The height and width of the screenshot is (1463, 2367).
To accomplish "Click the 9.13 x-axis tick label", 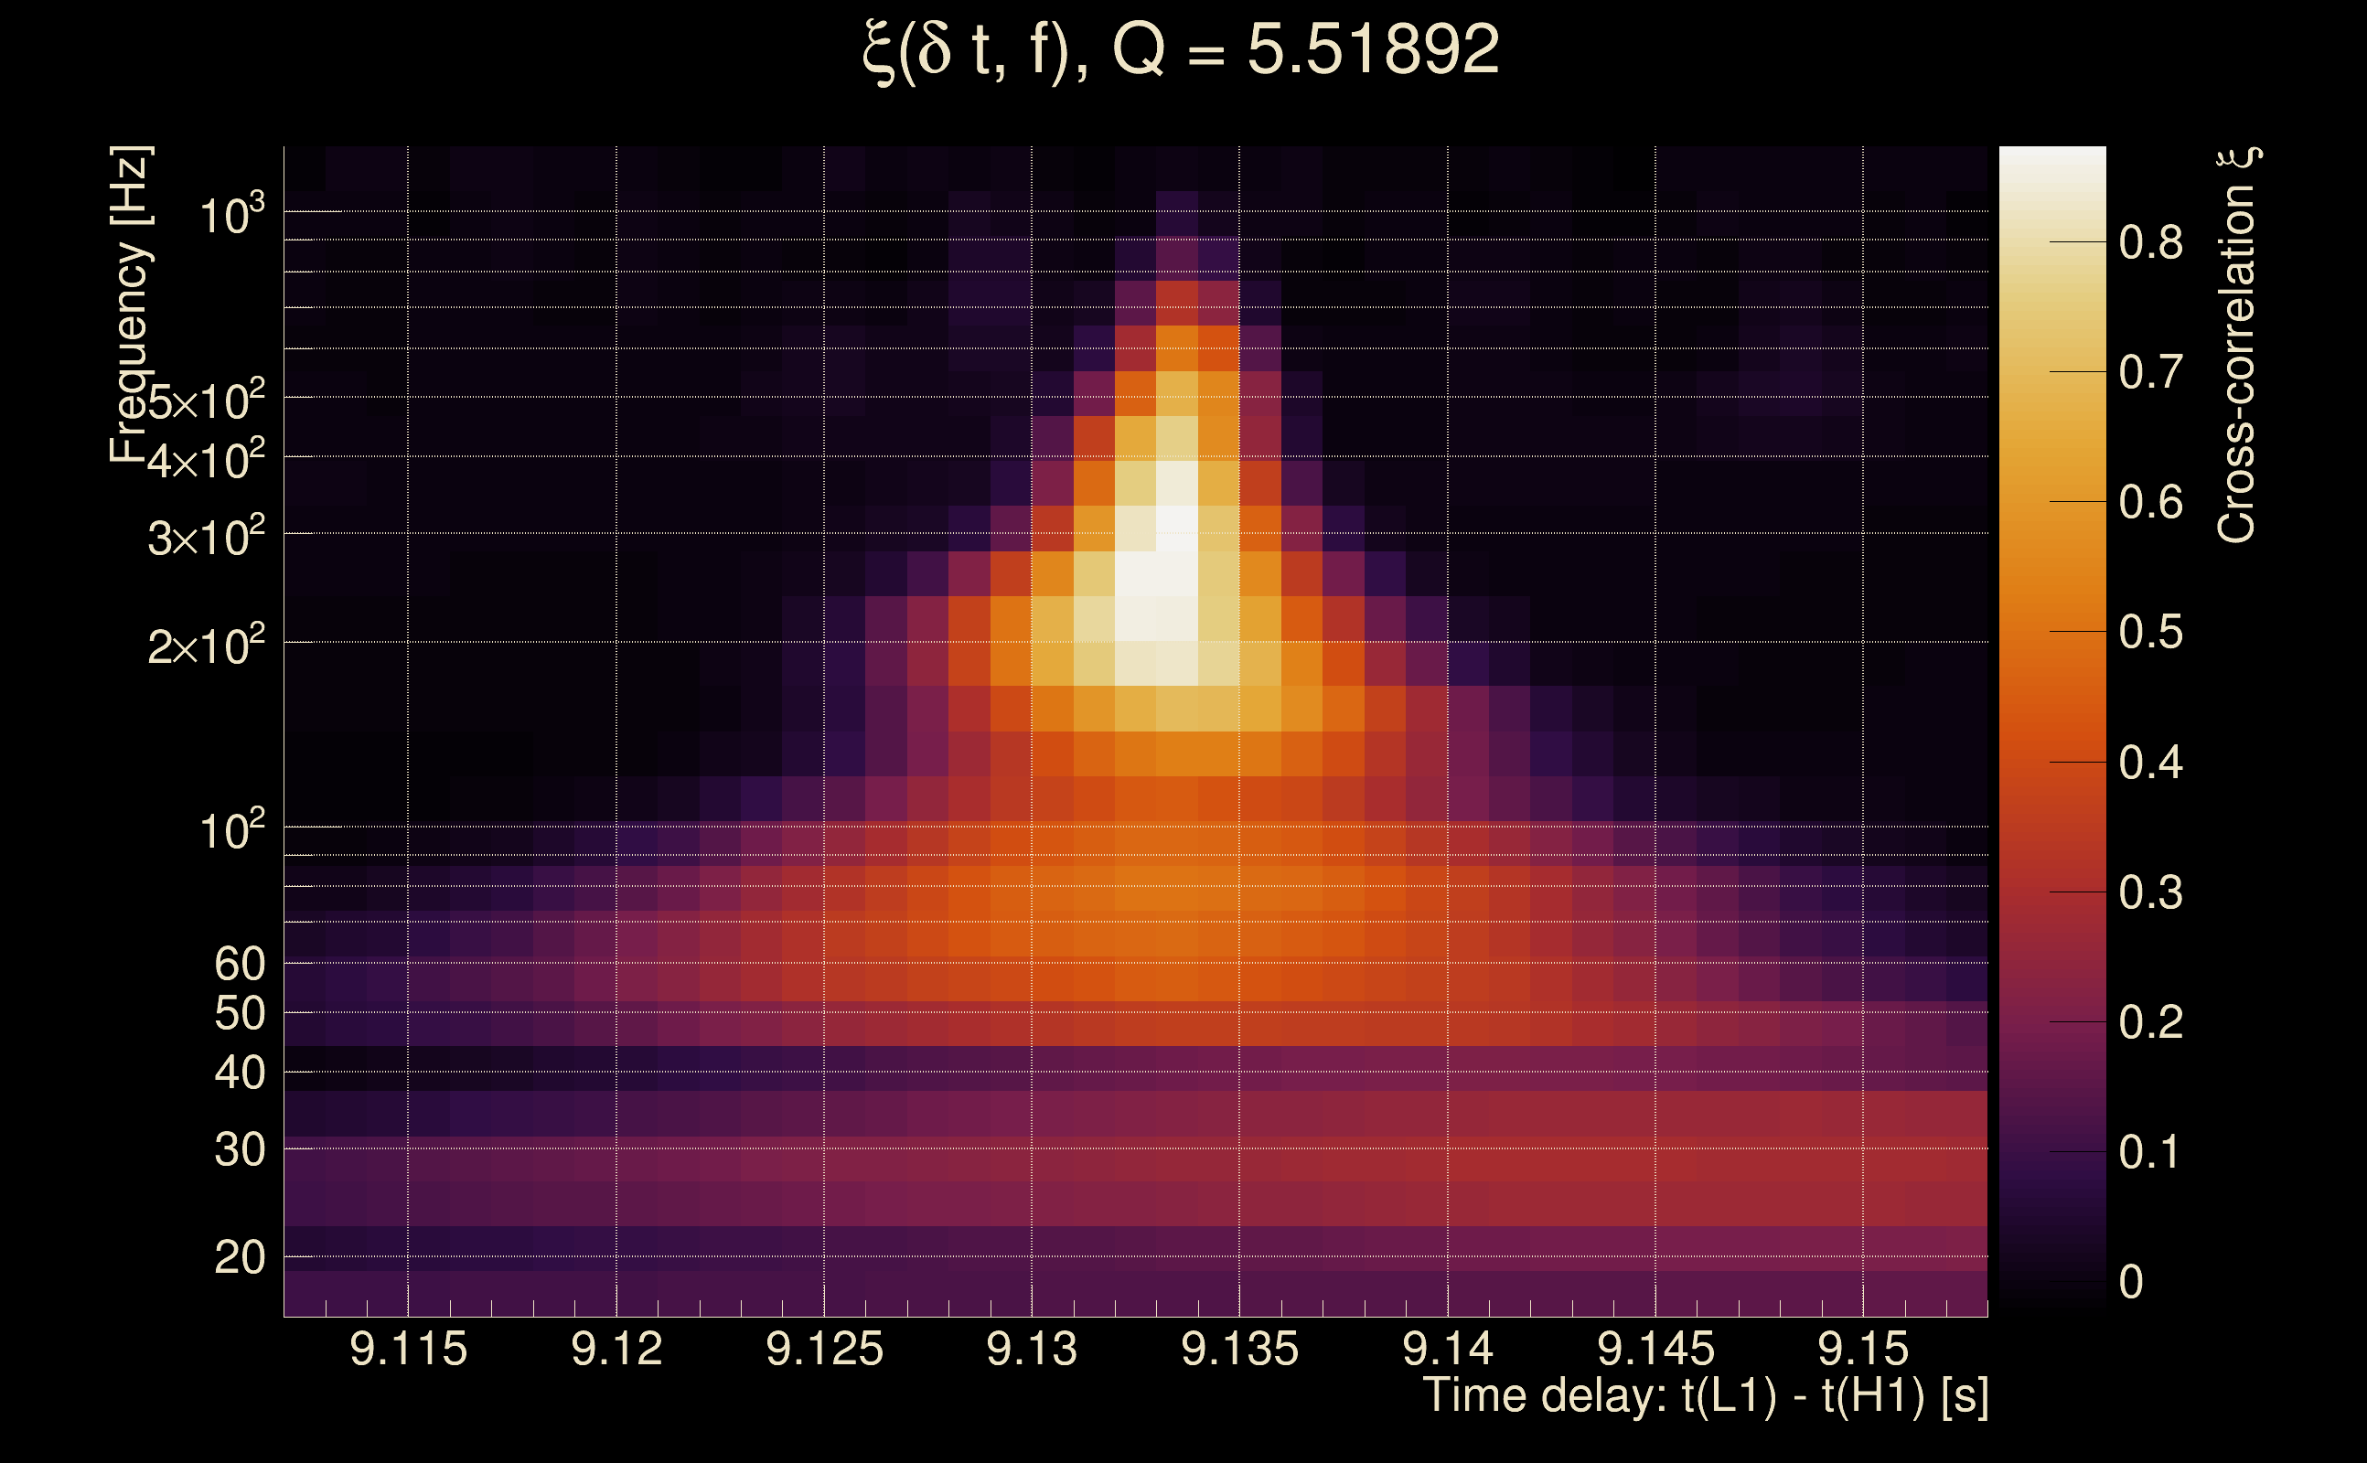I will (1032, 1349).
